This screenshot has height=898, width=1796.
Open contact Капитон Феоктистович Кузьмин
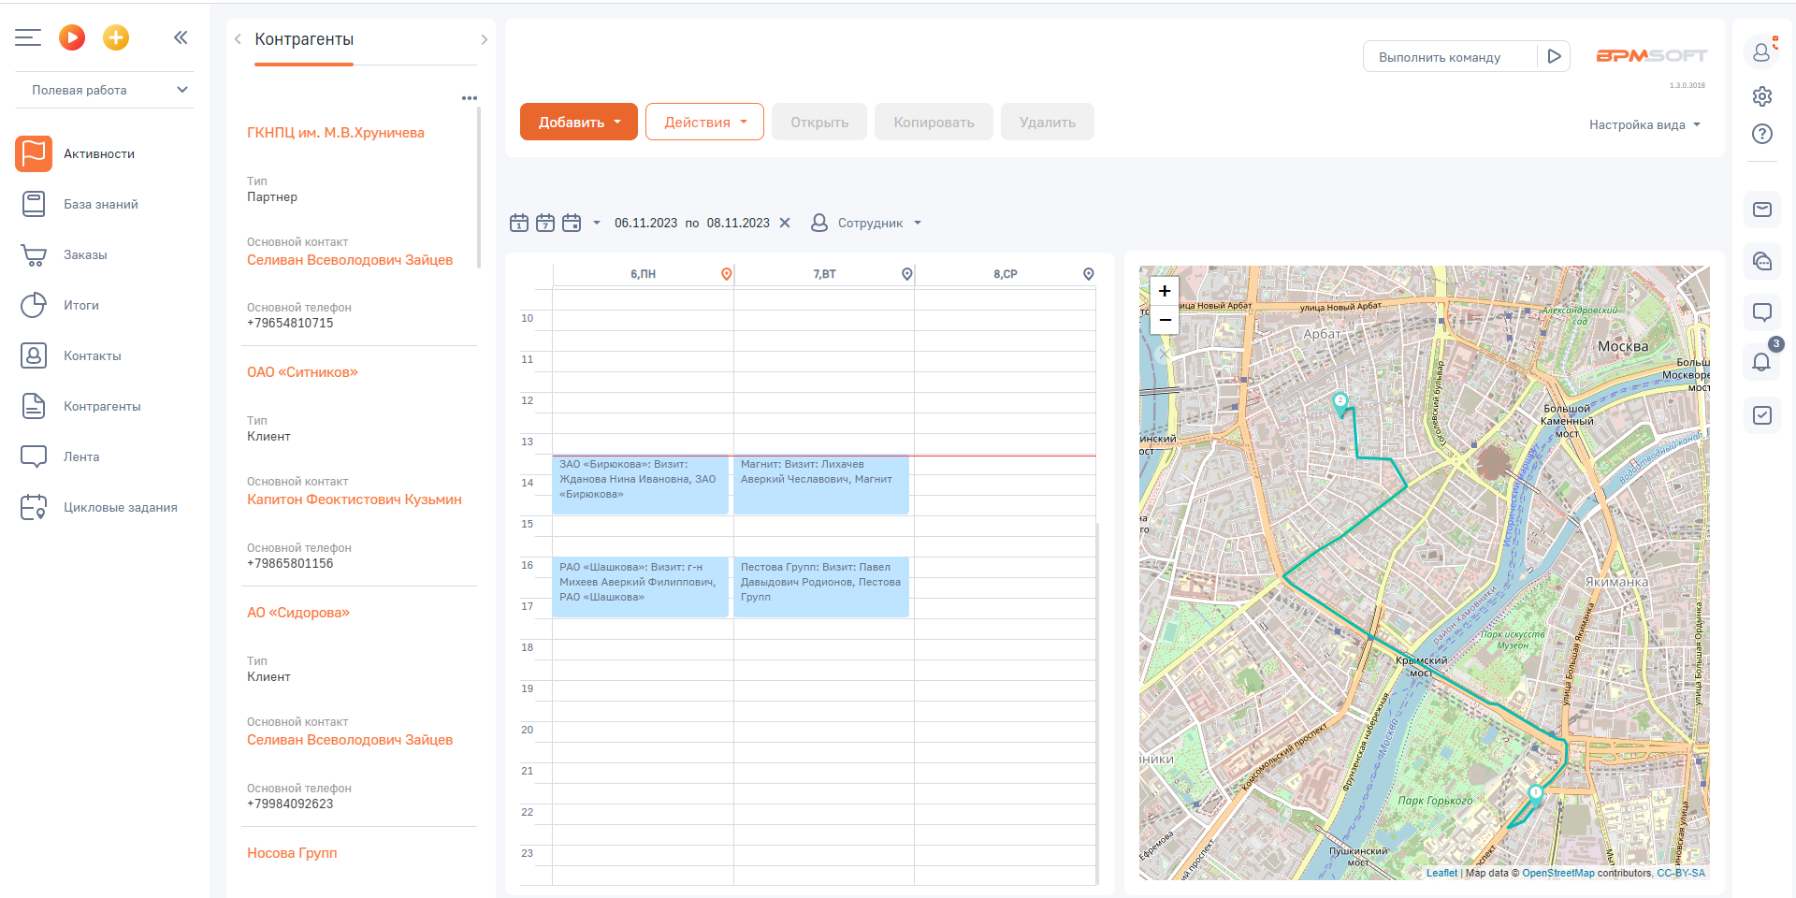(x=355, y=500)
